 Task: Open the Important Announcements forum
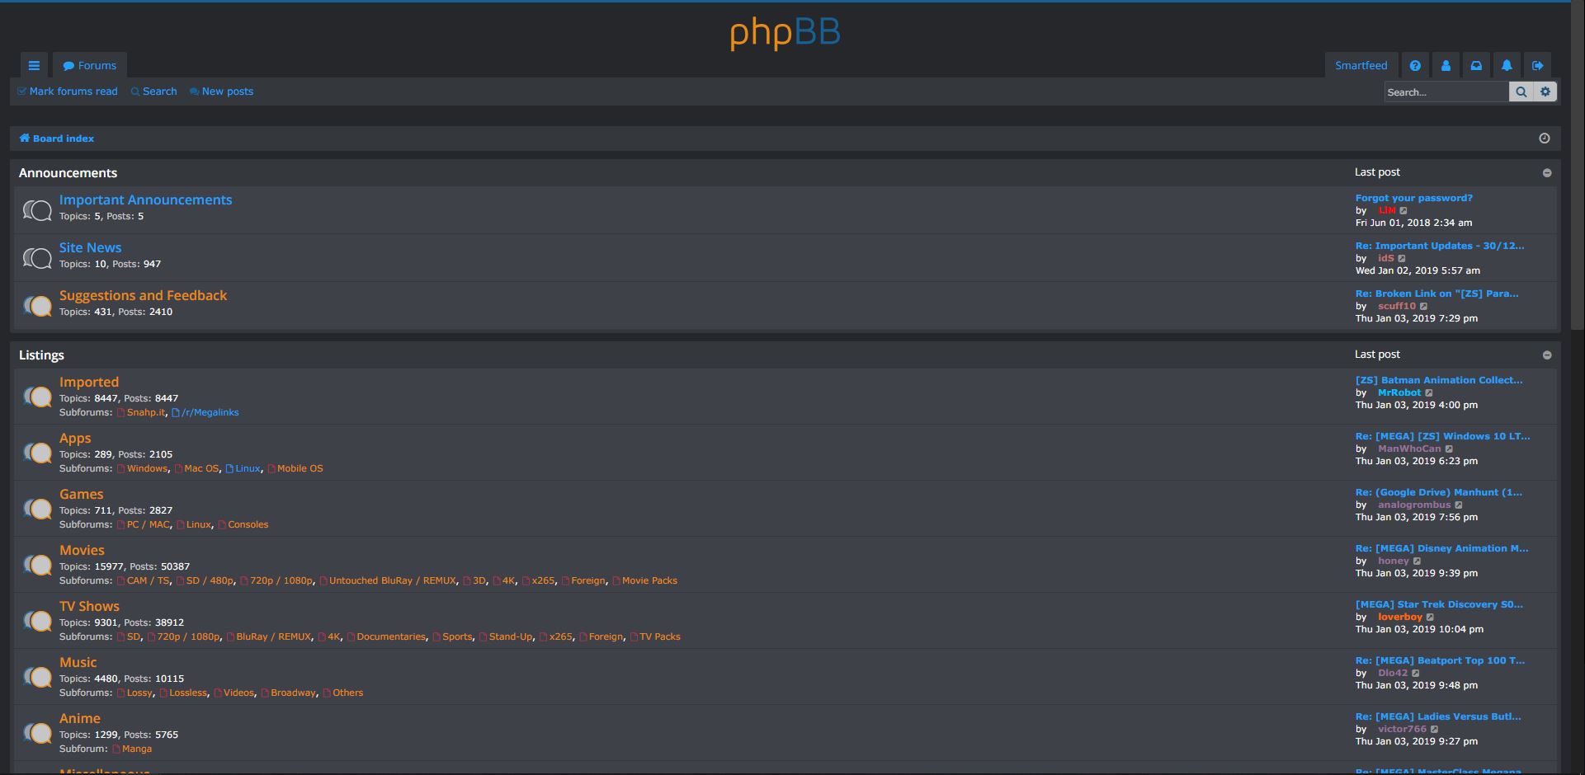tap(145, 200)
